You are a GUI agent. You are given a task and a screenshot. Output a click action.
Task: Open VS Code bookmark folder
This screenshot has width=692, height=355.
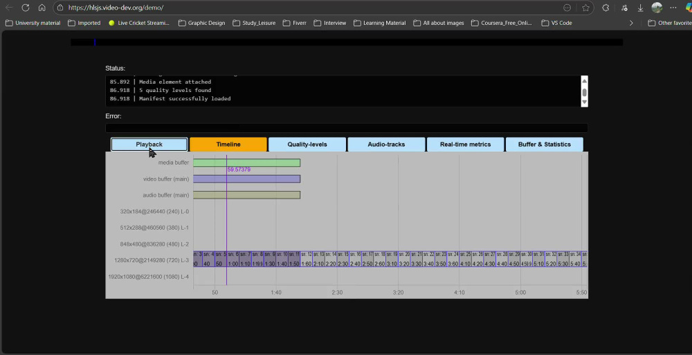click(557, 23)
